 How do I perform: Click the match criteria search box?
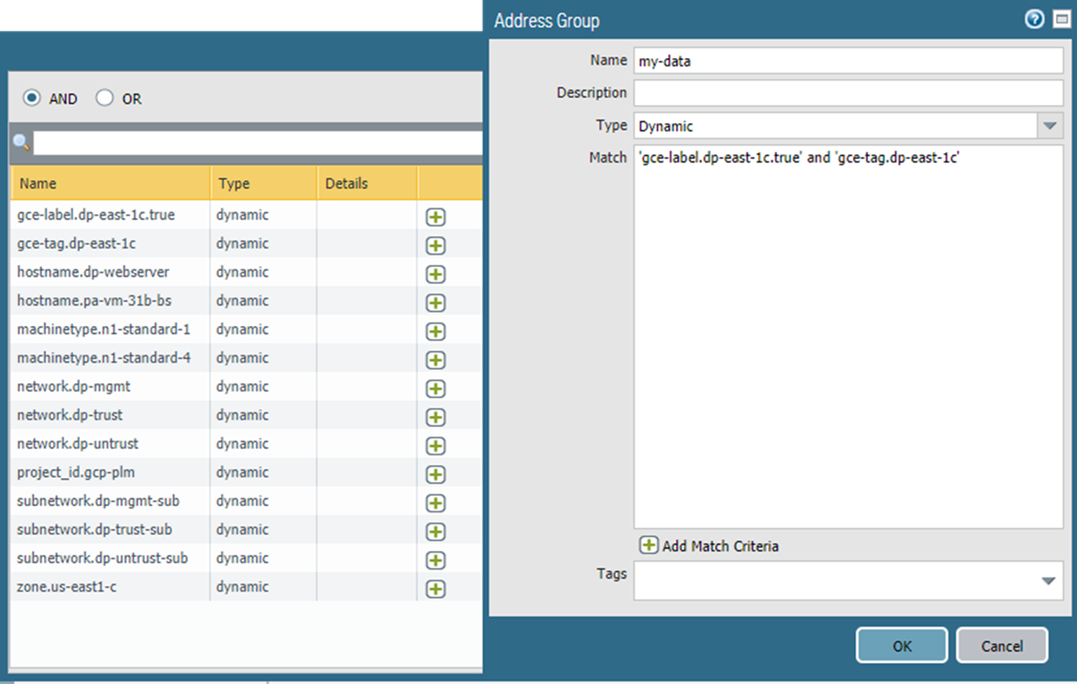tap(257, 143)
